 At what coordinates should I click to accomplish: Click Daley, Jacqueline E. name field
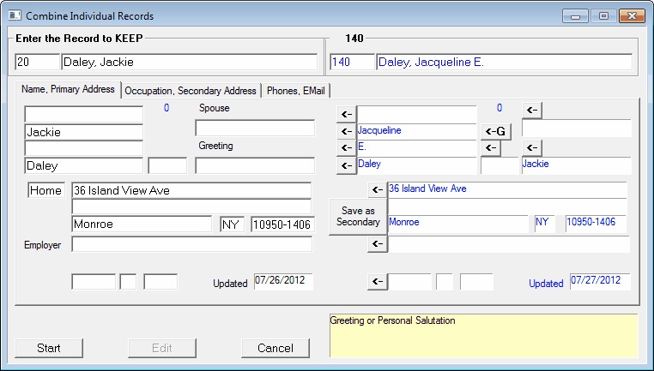505,62
